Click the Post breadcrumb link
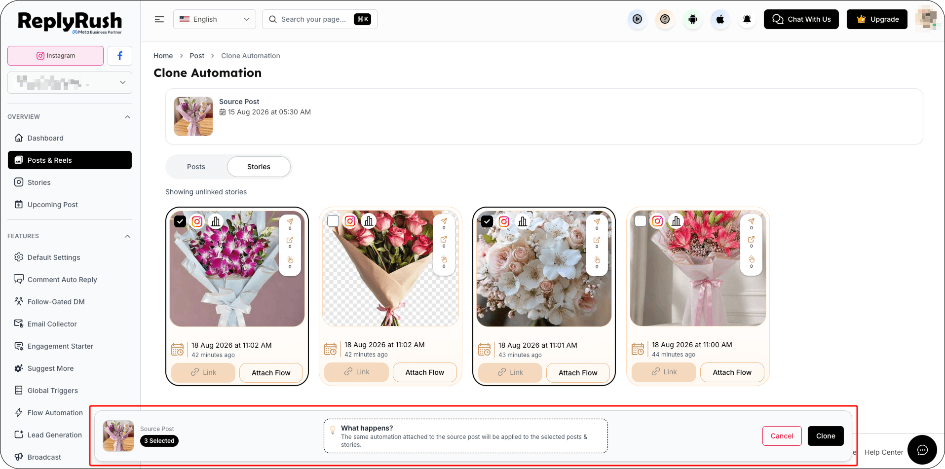This screenshot has width=945, height=469. [197, 56]
